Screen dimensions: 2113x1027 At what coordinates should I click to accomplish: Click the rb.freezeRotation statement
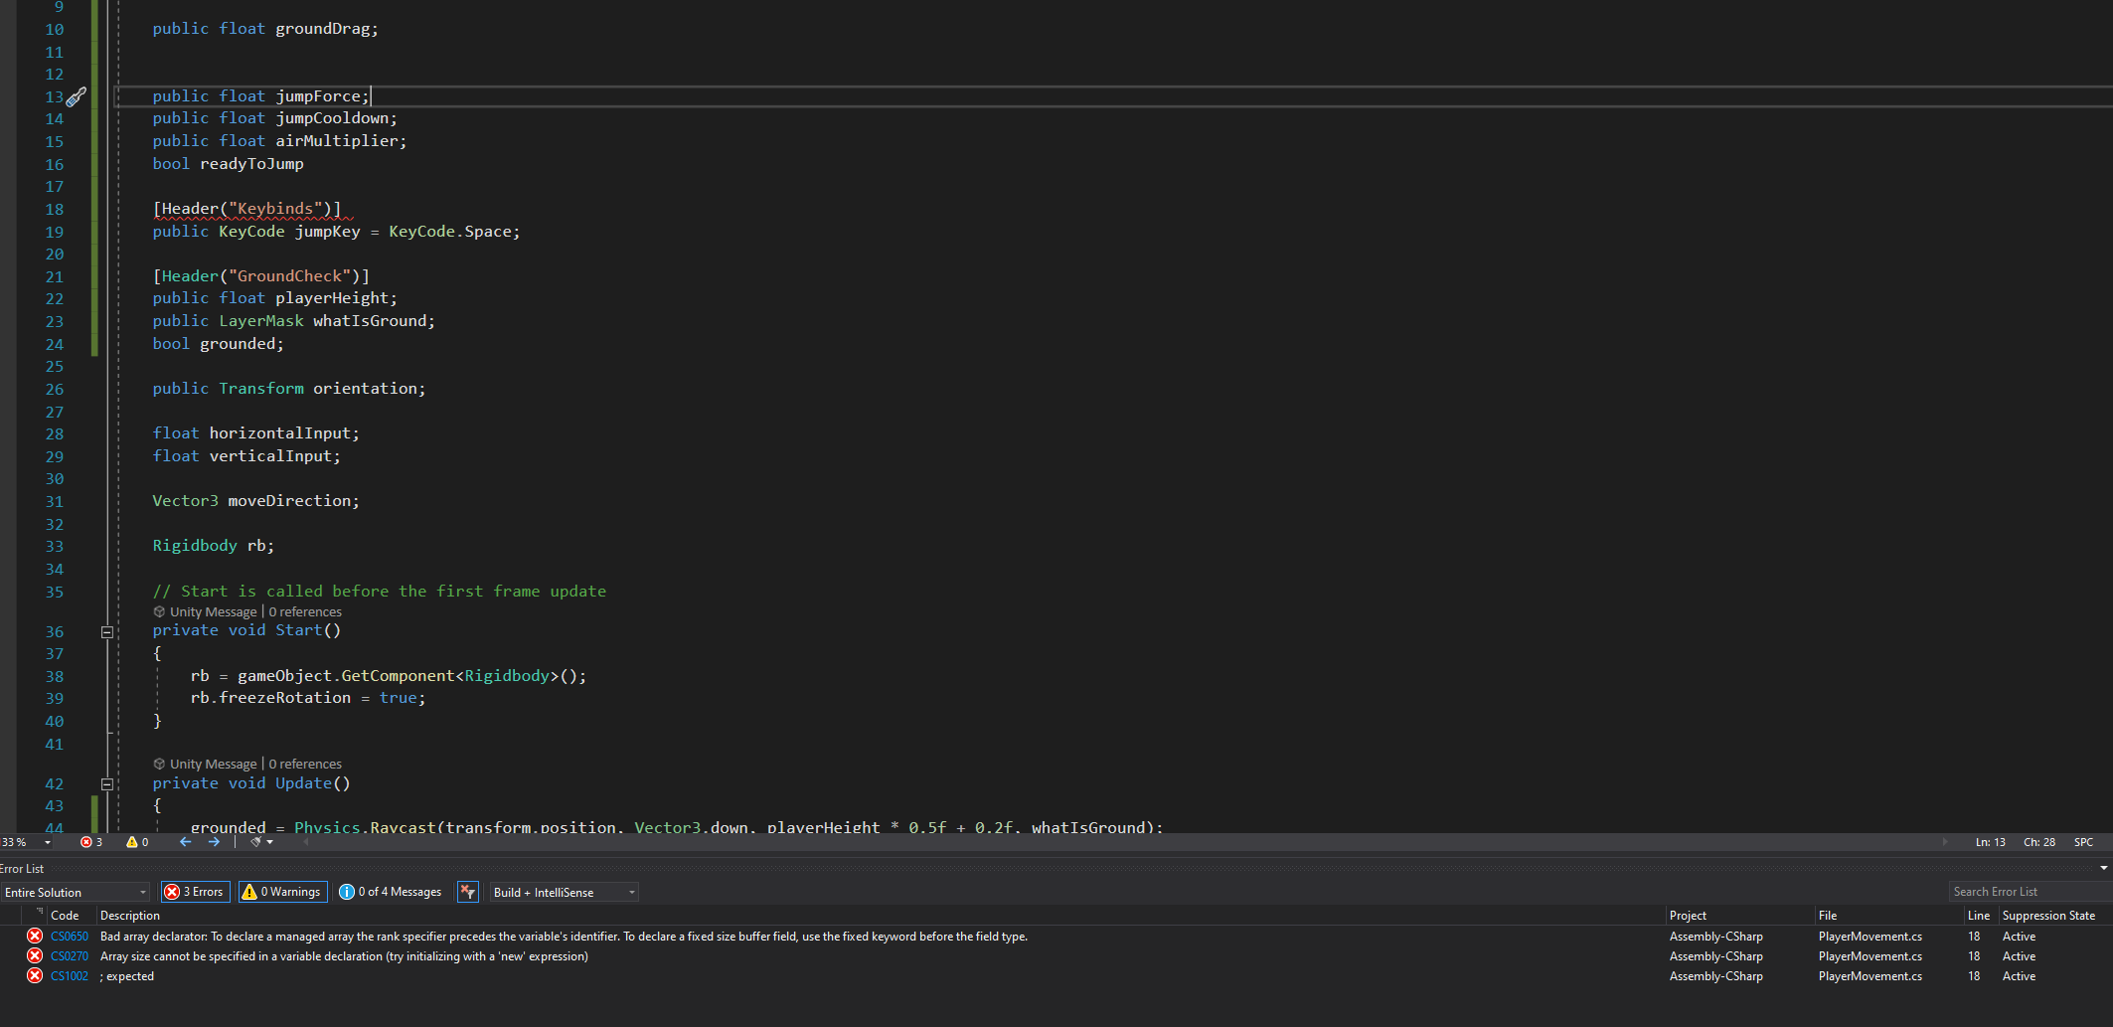tap(308, 698)
